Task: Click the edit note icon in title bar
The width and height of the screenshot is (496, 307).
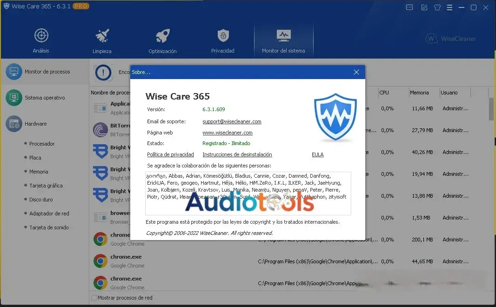Action: (x=424, y=7)
